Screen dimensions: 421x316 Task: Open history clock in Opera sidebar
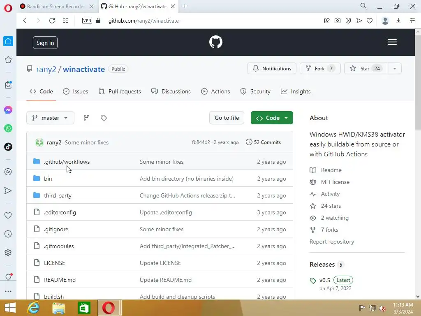pos(8,234)
